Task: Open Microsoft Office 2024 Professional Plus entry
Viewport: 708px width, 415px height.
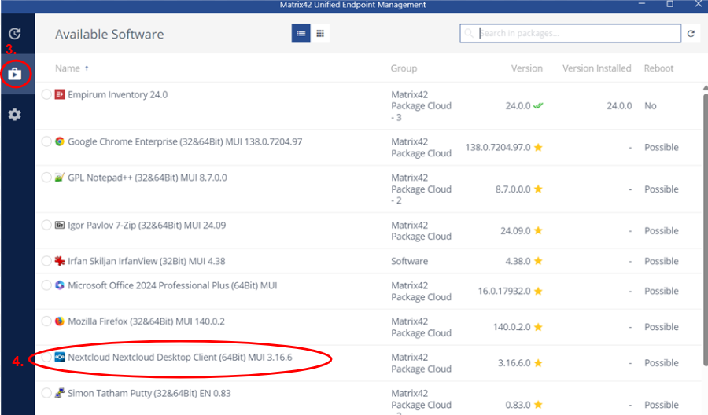Action: coord(172,285)
